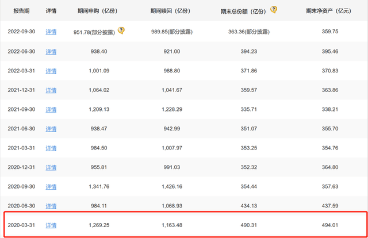Open 详情 link for 2020-12-31
This screenshot has height=238, width=368.
pyautogui.click(x=51, y=167)
